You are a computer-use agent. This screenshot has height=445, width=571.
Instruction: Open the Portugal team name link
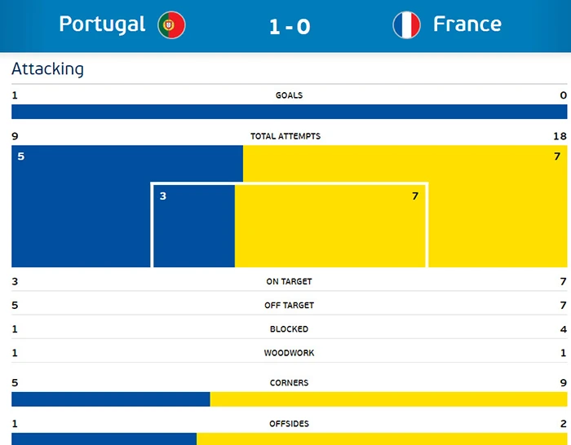pos(102,24)
